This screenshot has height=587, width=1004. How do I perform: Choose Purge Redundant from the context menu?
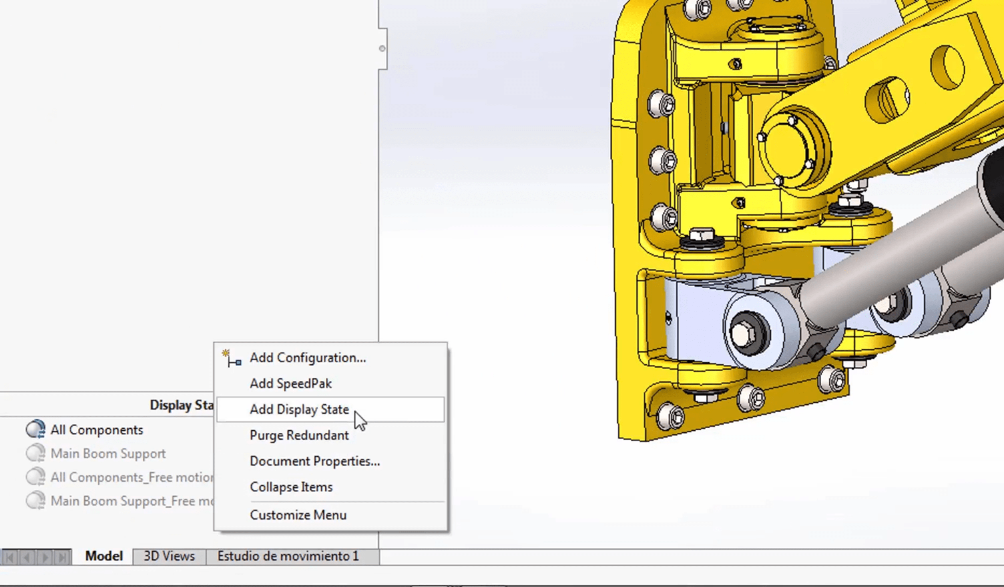click(299, 435)
